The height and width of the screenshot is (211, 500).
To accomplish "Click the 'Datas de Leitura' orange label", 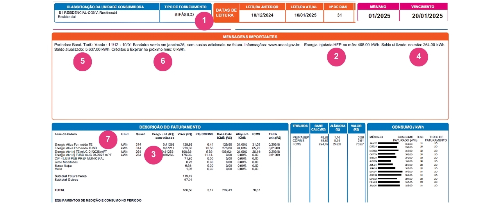I will click(226, 13).
